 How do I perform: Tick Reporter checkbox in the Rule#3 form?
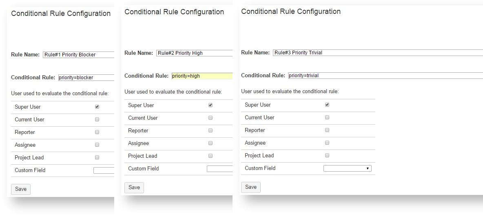tap(327, 130)
